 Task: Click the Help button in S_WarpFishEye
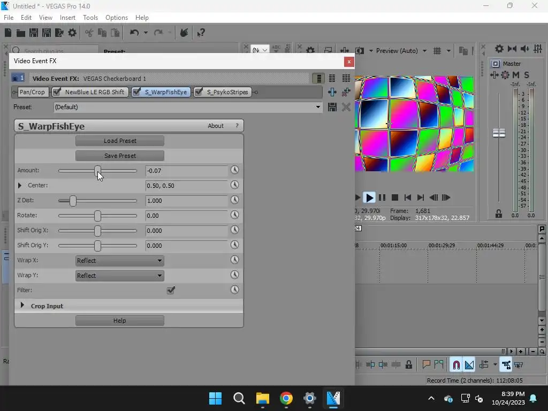click(120, 321)
